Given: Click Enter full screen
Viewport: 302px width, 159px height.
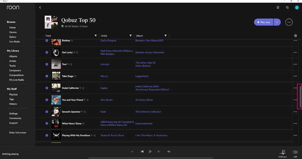Looking at the screenshot, I should pyautogui.click(x=18, y=132).
